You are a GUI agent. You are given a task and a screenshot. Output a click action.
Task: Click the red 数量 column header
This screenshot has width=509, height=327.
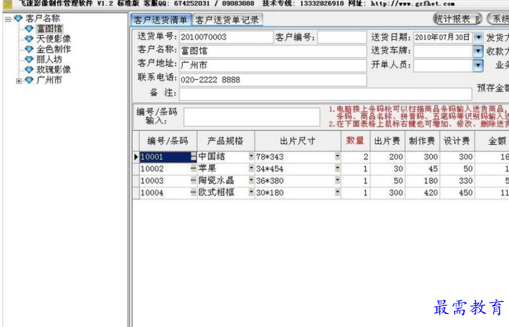coord(355,141)
